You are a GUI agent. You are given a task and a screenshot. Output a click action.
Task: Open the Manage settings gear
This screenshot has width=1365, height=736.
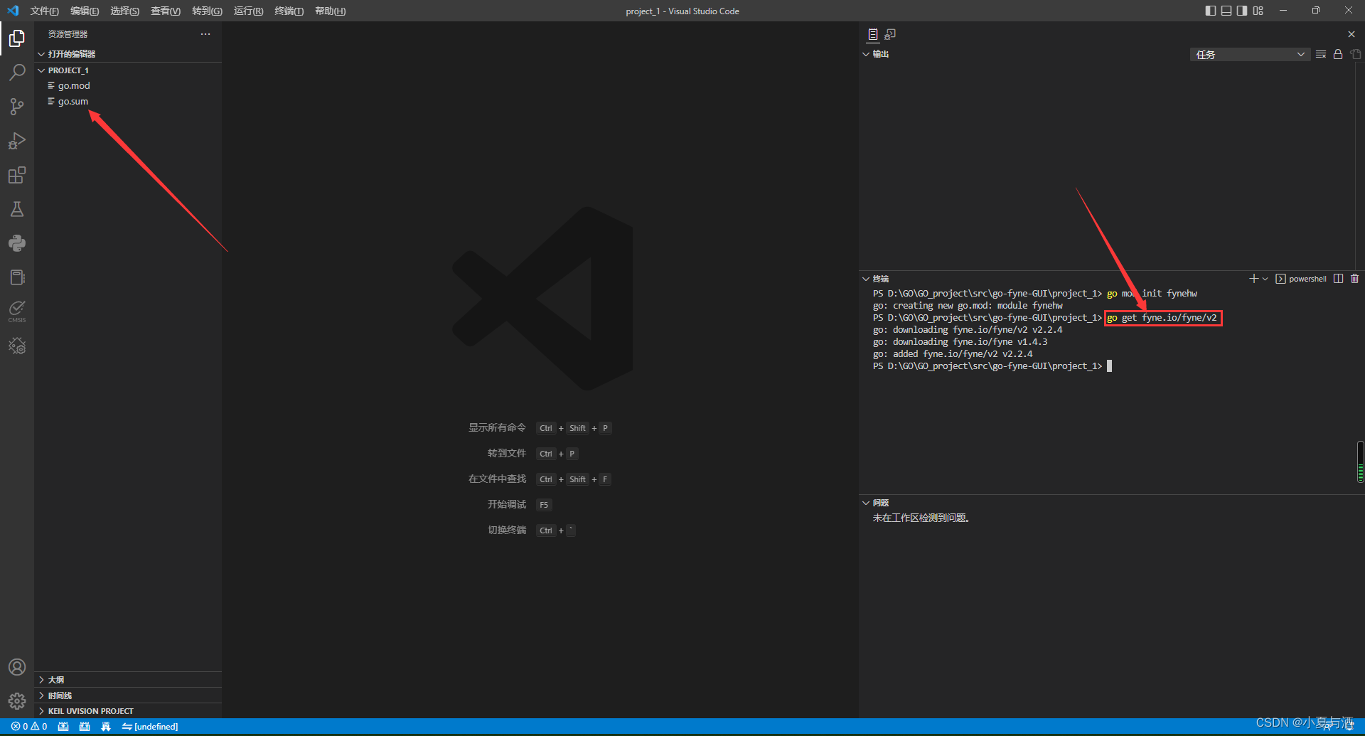pyautogui.click(x=17, y=701)
